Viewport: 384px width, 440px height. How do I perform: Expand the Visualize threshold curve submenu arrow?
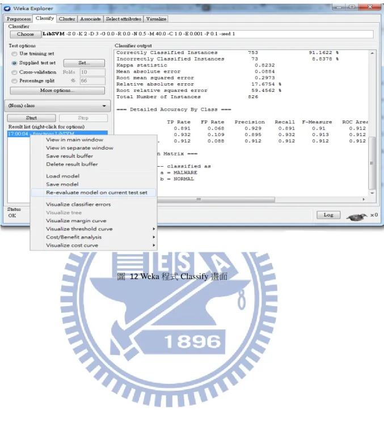coord(154,229)
